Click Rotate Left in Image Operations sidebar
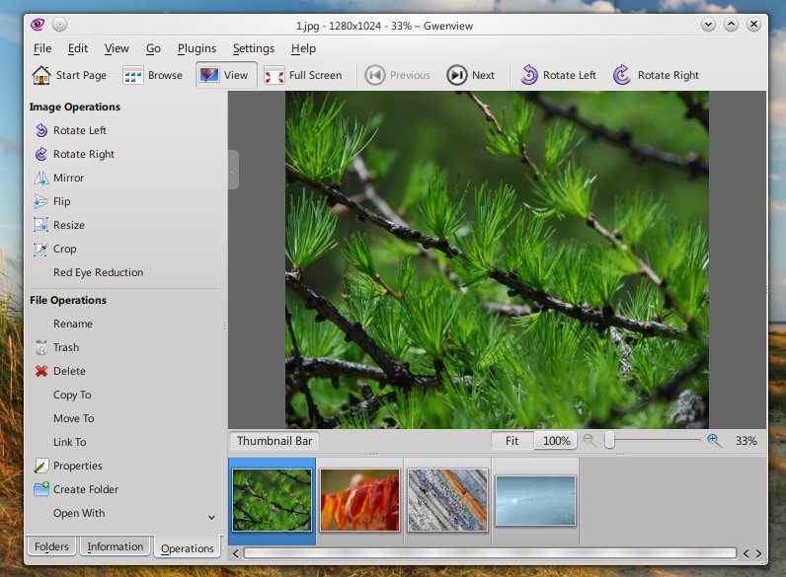Viewport: 786px width, 577px height. coord(70,130)
